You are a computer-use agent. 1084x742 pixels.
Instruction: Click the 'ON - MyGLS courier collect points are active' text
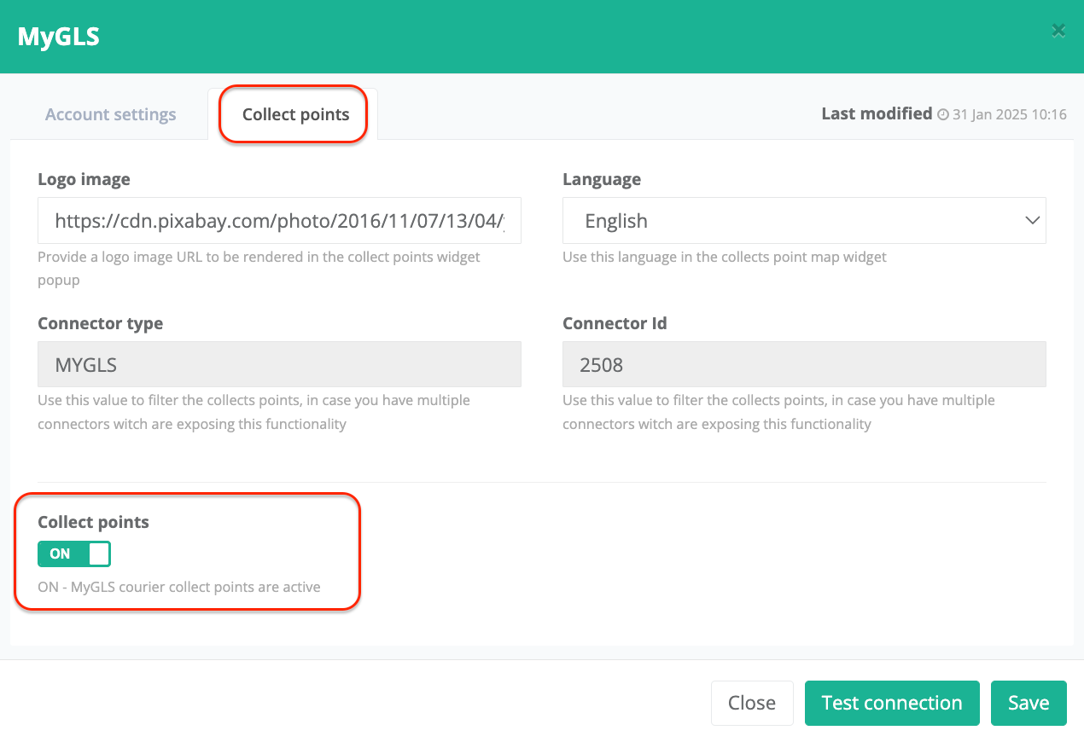[179, 587]
